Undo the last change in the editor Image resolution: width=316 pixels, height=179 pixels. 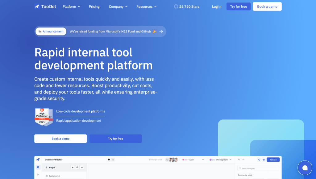pos(239,160)
